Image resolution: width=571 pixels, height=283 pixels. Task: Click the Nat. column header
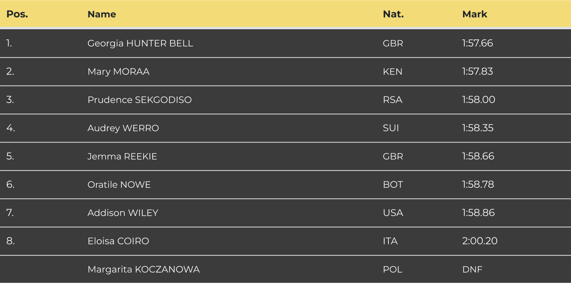pos(393,14)
